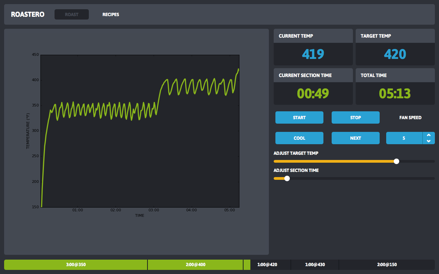
Task: Click the 03:00 tick on the time axis
Action: (154, 210)
